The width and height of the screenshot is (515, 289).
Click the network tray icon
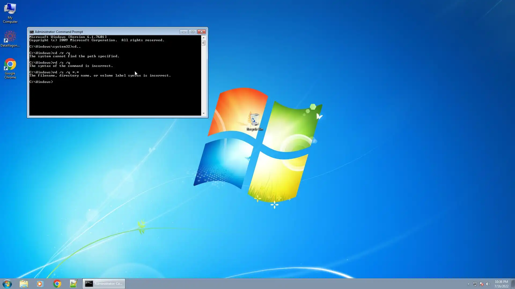pyautogui.click(x=475, y=284)
